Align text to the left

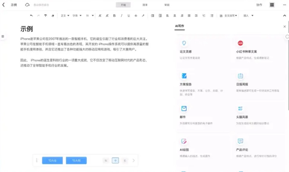tap(167, 16)
